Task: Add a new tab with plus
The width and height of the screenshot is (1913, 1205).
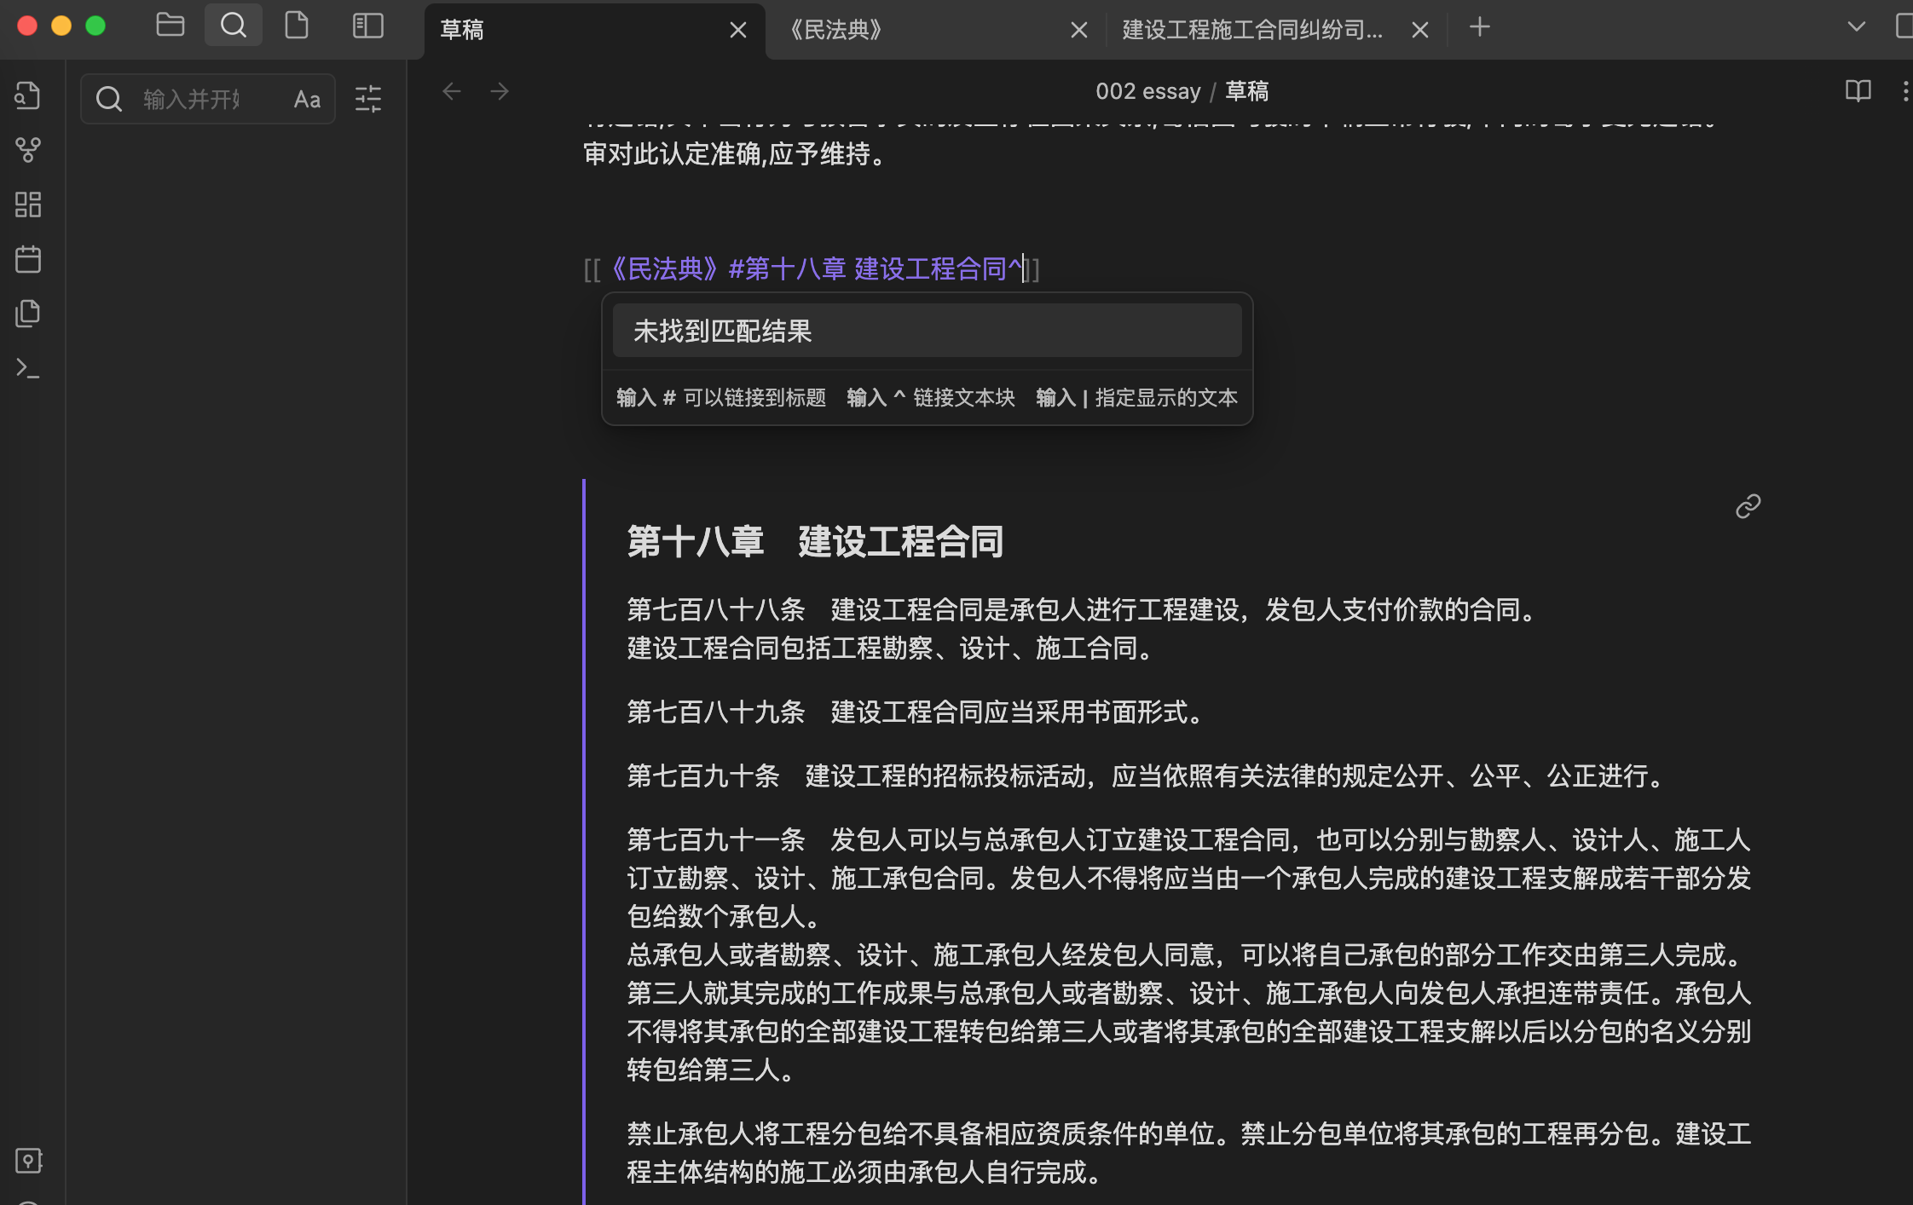Action: click(x=1480, y=27)
